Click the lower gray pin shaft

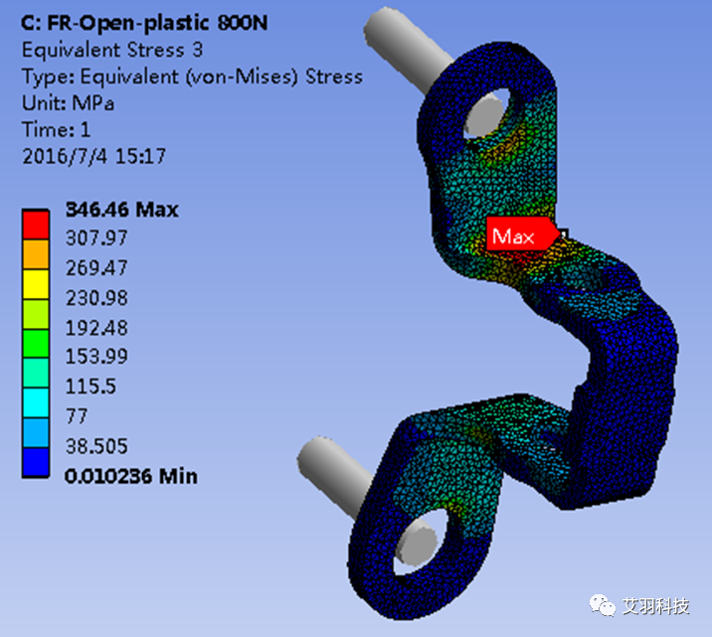pyautogui.click(x=336, y=474)
